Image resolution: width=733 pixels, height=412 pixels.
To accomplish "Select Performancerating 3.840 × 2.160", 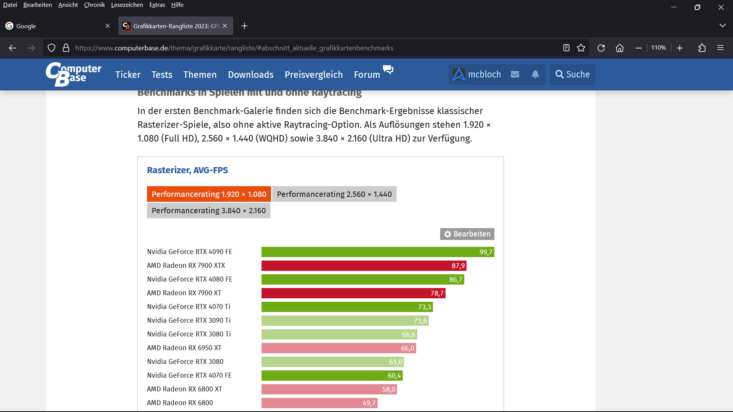I will (208, 210).
